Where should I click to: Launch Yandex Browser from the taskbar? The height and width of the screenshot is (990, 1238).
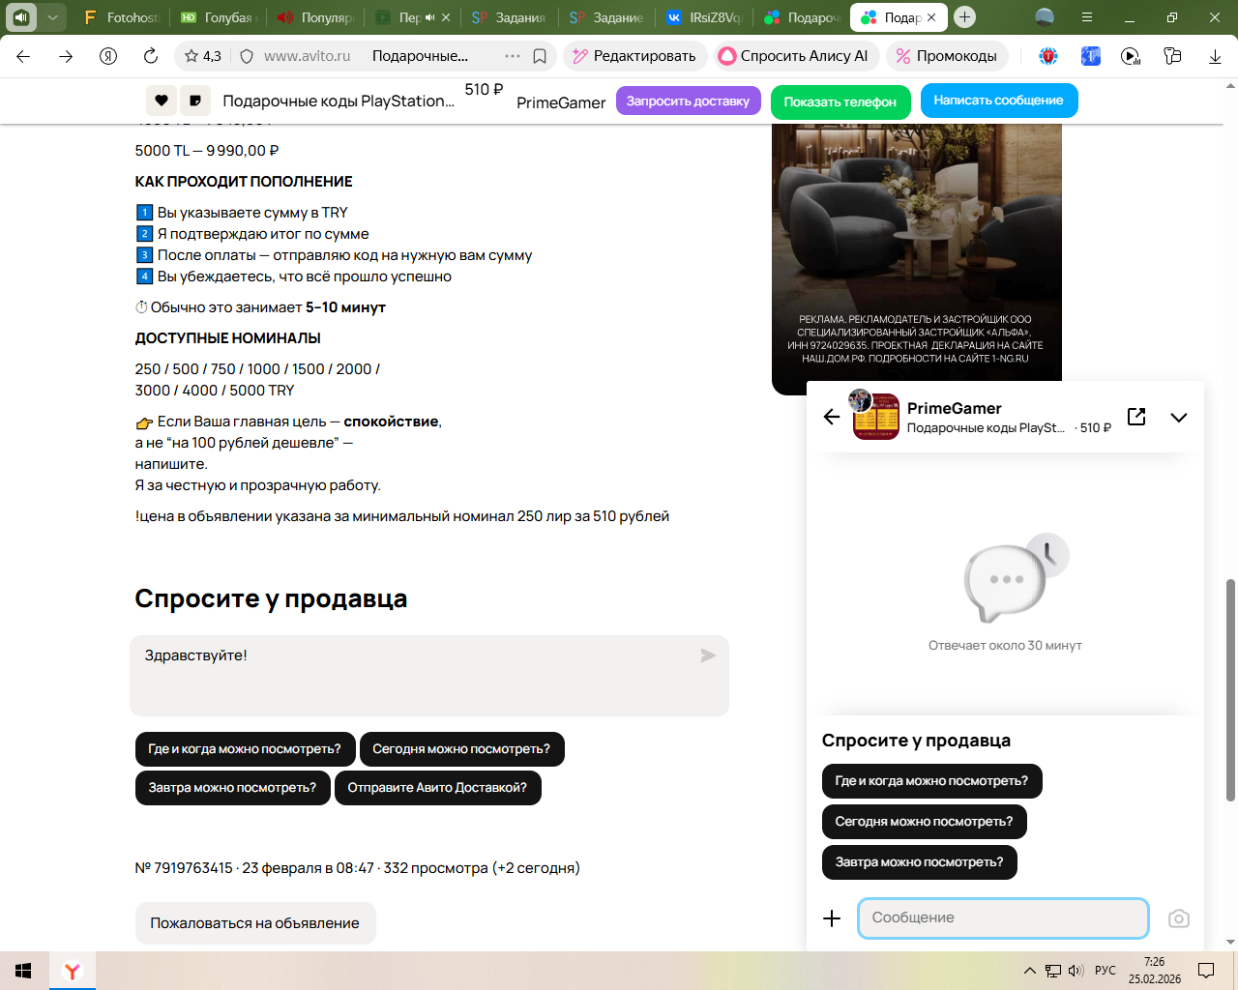(x=73, y=971)
